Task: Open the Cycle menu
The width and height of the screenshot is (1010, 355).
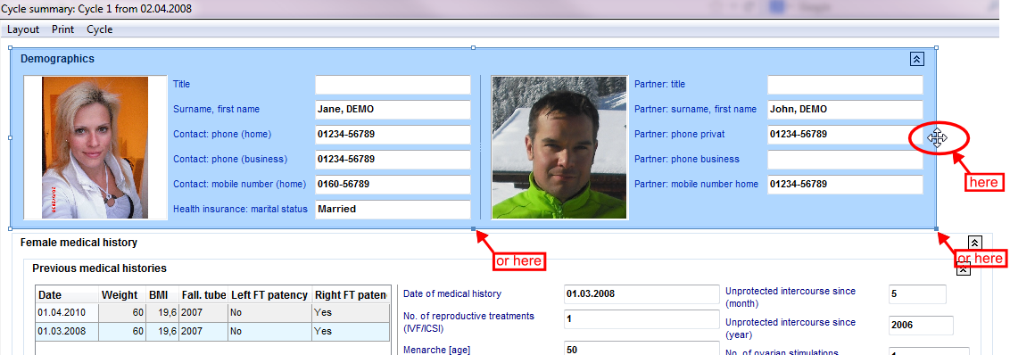Action: coord(100,29)
